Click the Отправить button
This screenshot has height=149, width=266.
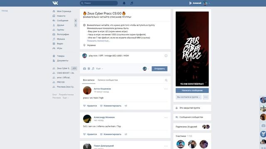(x=160, y=69)
